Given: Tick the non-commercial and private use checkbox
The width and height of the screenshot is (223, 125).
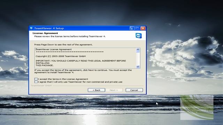Looking at the screenshot, I should [x=36, y=82].
